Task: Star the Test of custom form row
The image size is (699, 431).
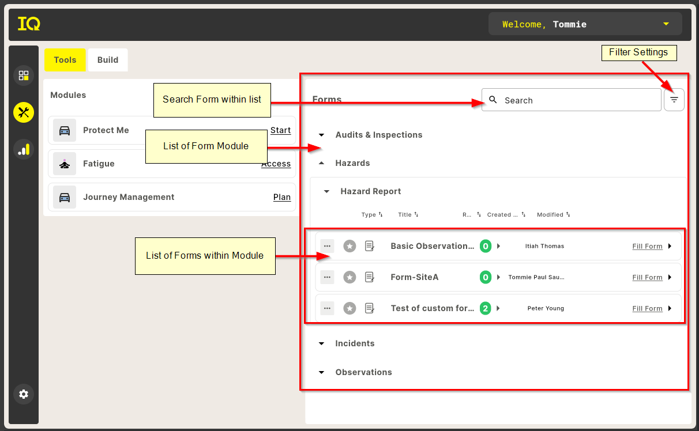Action: pyautogui.click(x=349, y=308)
